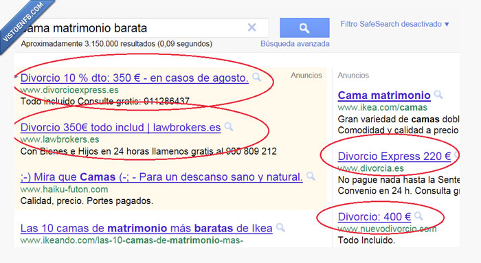Click preview magnifier beside 'baratas de Ikea' result

[x=280, y=227]
